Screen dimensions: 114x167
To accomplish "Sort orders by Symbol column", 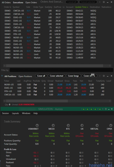I will [16, 7].
